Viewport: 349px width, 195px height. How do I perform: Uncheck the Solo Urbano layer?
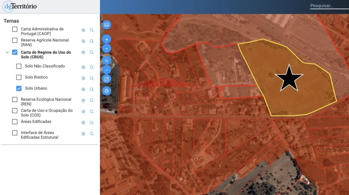pos(19,88)
